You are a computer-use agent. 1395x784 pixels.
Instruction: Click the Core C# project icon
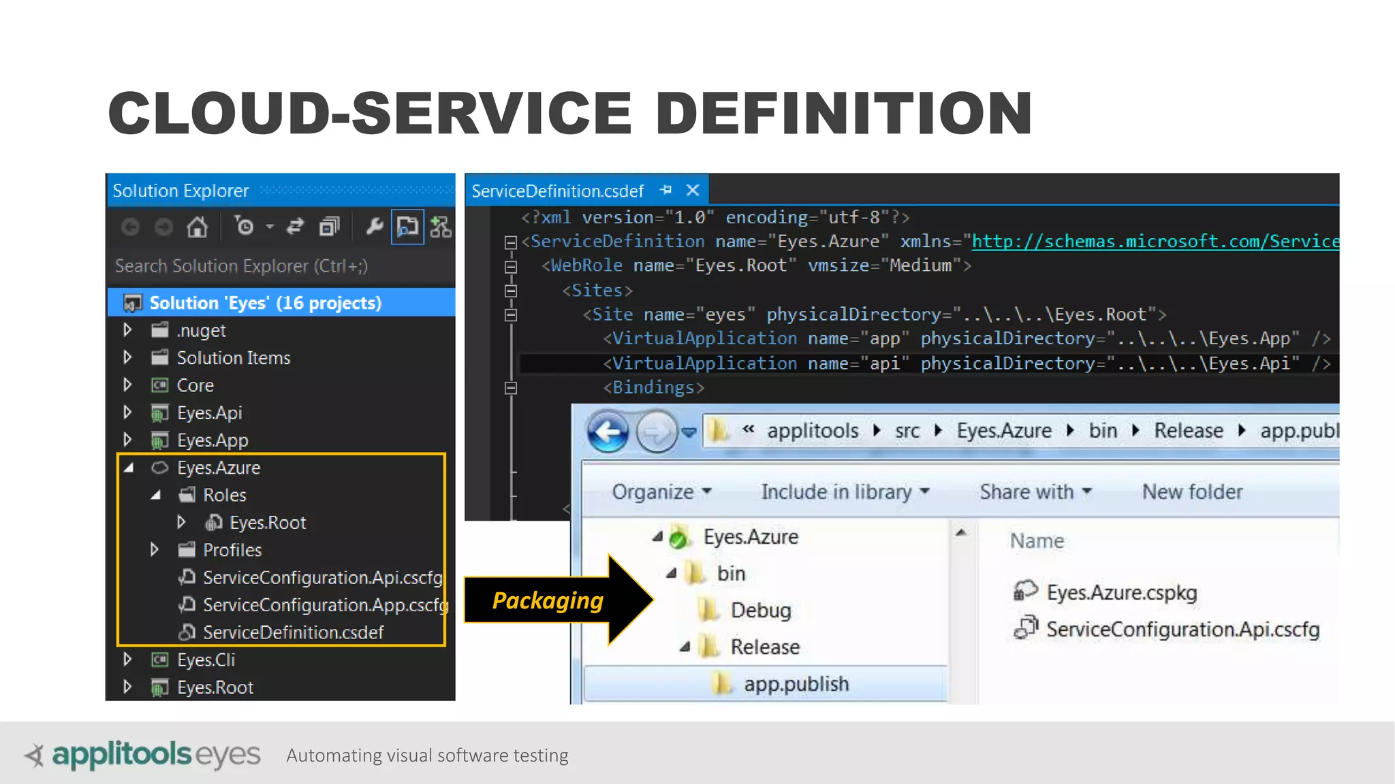click(159, 385)
